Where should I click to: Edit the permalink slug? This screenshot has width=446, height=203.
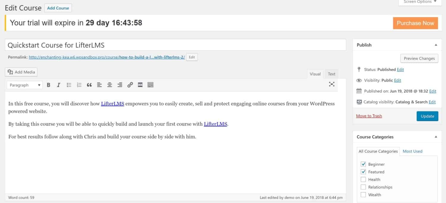pyautogui.click(x=192, y=57)
